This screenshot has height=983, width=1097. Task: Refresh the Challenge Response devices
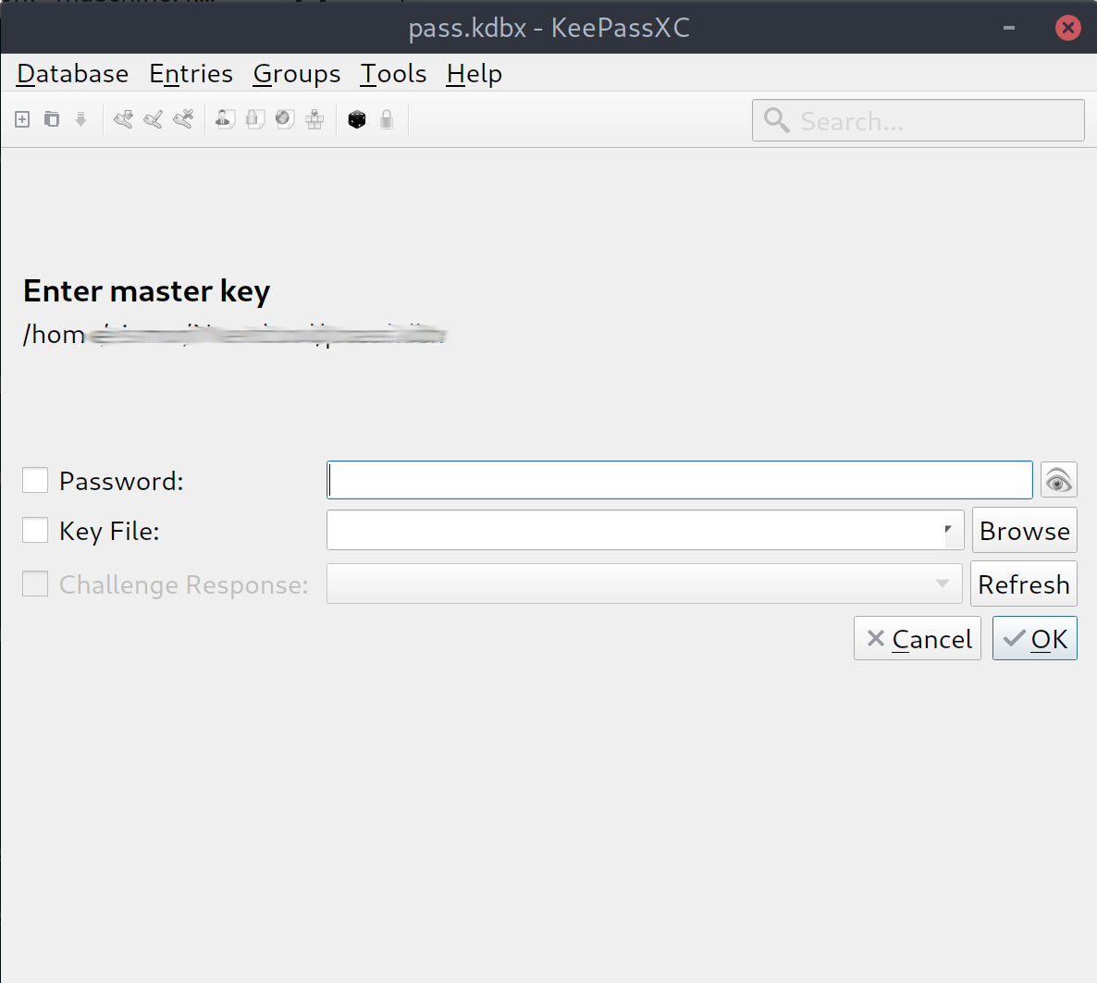[x=1024, y=584]
